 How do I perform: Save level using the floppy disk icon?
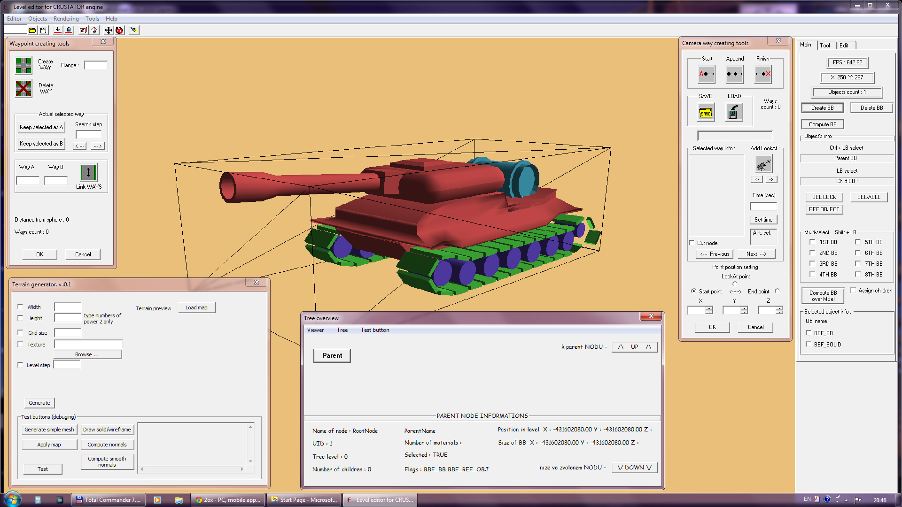click(43, 31)
